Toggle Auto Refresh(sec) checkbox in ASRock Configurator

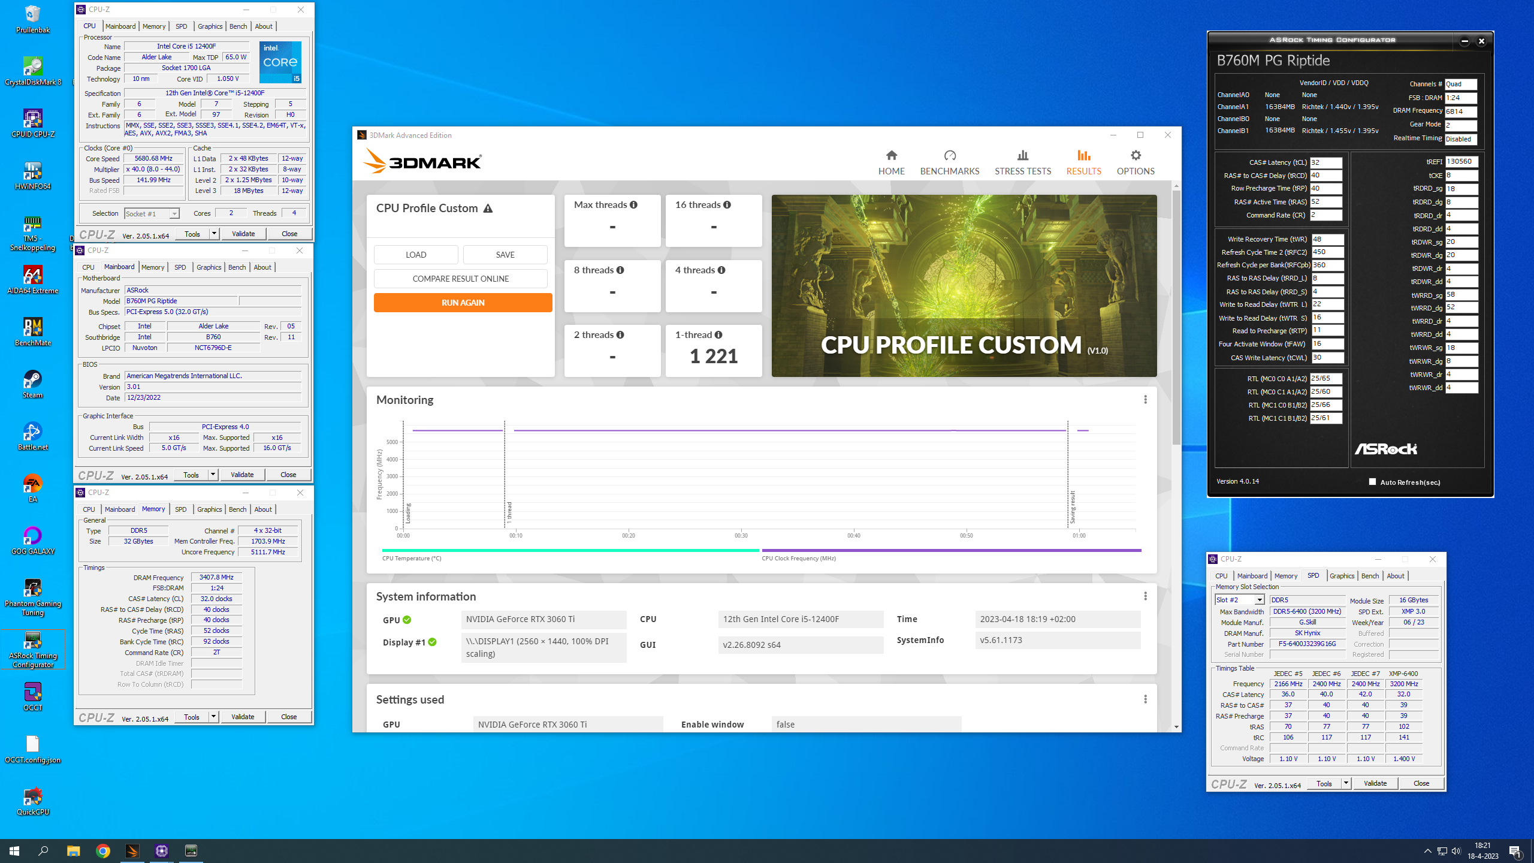pyautogui.click(x=1372, y=481)
